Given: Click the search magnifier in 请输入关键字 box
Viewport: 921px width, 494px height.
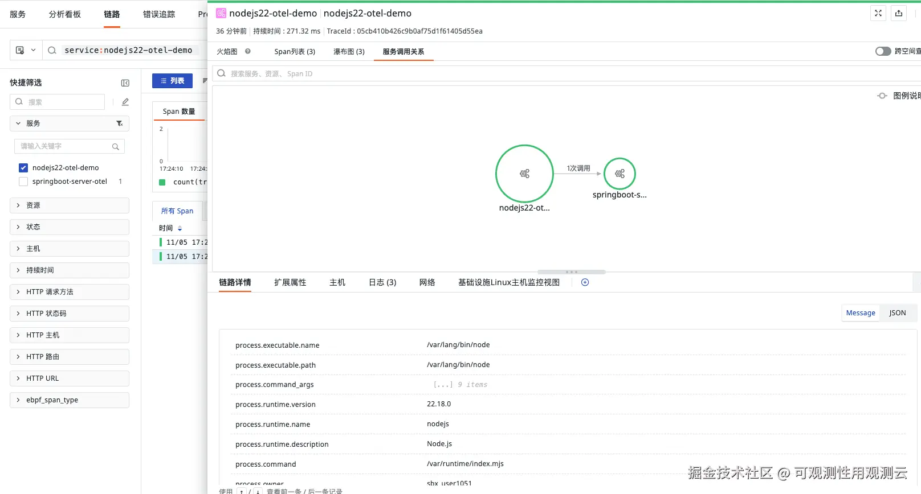Looking at the screenshot, I should tap(116, 147).
